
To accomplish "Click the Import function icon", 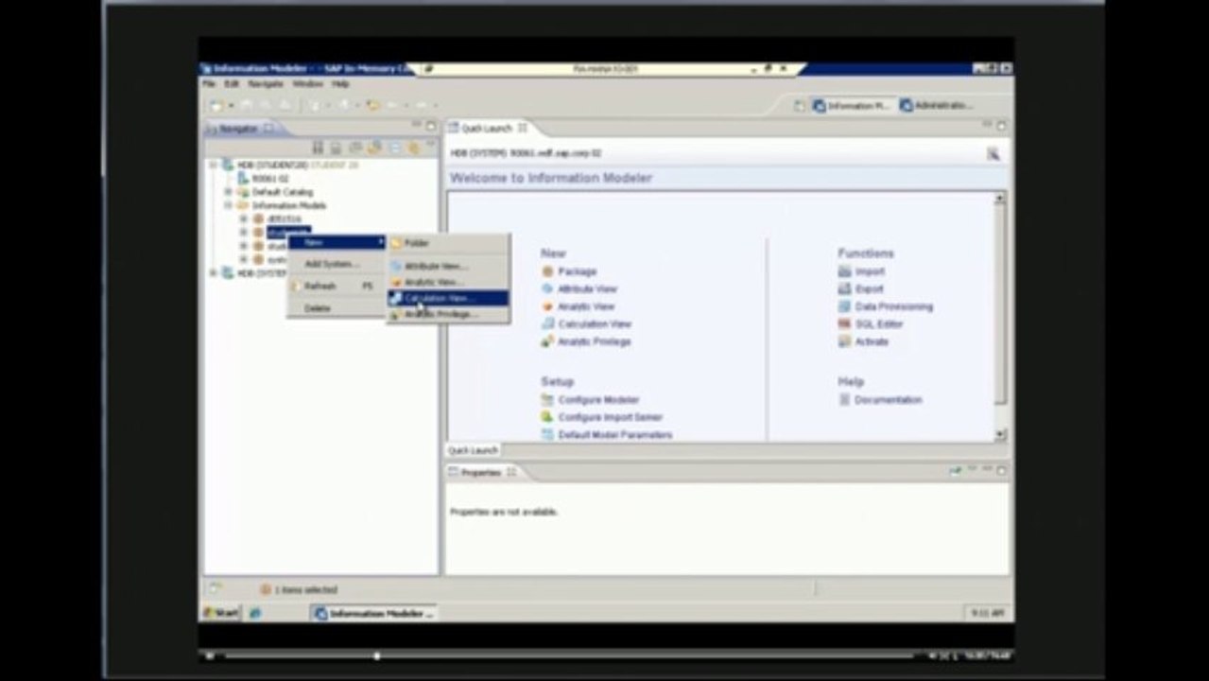I will coord(845,271).
